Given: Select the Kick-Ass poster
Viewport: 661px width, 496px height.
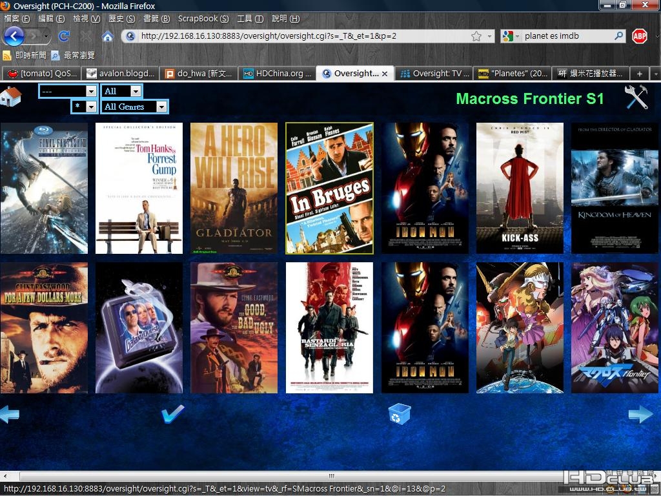Looking at the screenshot, I should coord(520,188).
